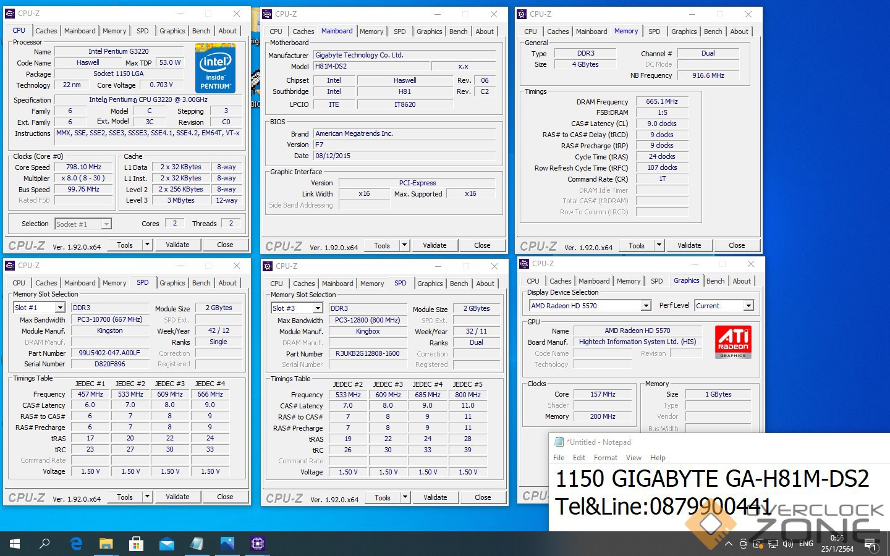The width and height of the screenshot is (890, 556).
Task: Click the DRAM Frequency value 665.1 MHz
Action: (662, 101)
